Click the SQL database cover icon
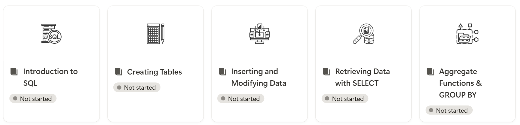Screen dimensions: 520x125 tap(51, 34)
